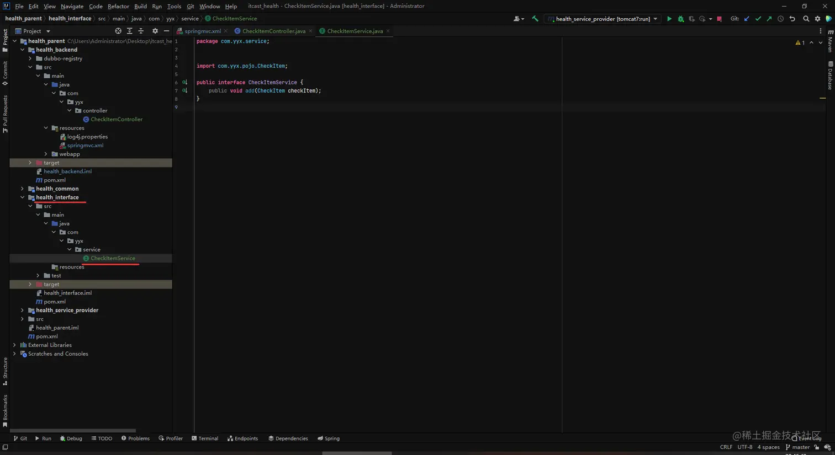Open the Spring tool window button
The image size is (835, 455).
tap(329, 438)
